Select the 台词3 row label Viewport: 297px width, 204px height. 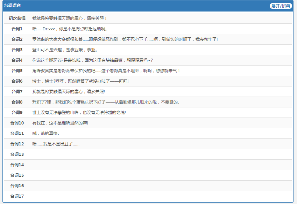17,50
